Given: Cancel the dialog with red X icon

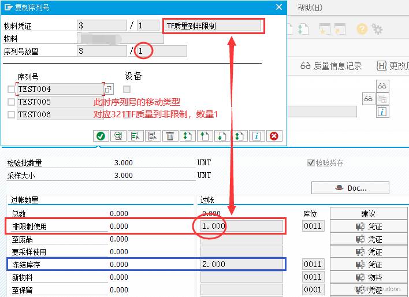Looking at the screenshot, I should coord(274,136).
